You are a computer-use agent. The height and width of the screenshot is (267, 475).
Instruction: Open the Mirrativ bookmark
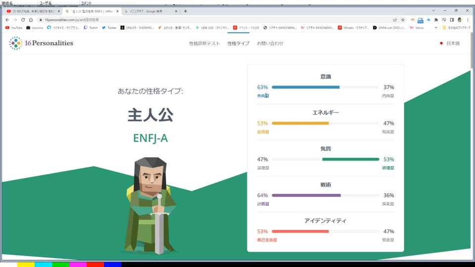353,28
